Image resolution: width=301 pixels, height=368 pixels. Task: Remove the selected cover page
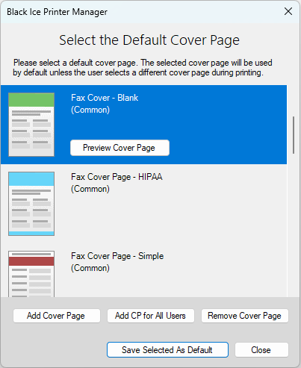click(245, 316)
